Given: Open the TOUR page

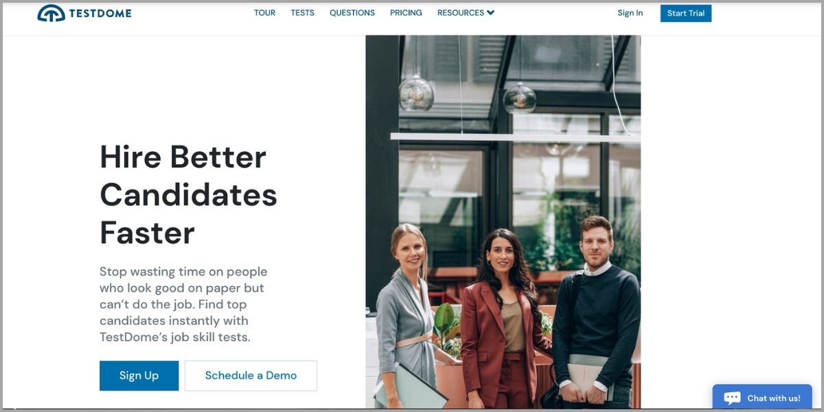Looking at the screenshot, I should [264, 13].
